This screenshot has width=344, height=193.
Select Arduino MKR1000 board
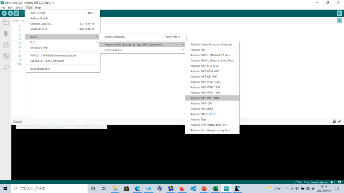click(212, 103)
